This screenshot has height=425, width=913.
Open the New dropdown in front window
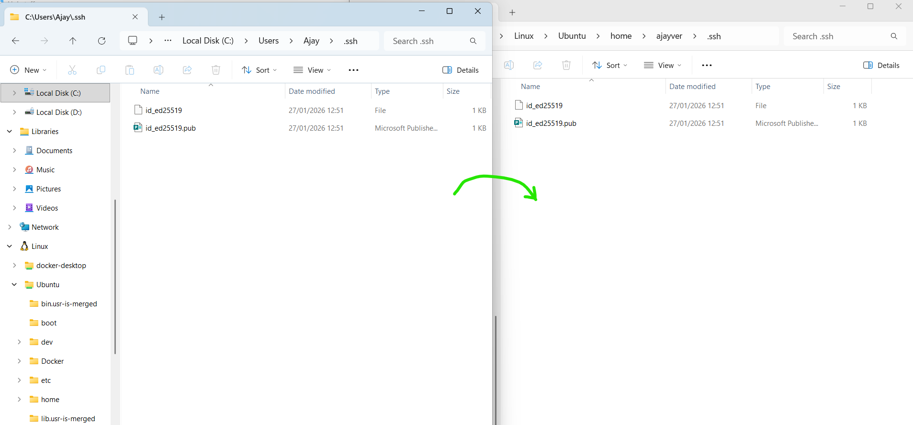coord(29,70)
